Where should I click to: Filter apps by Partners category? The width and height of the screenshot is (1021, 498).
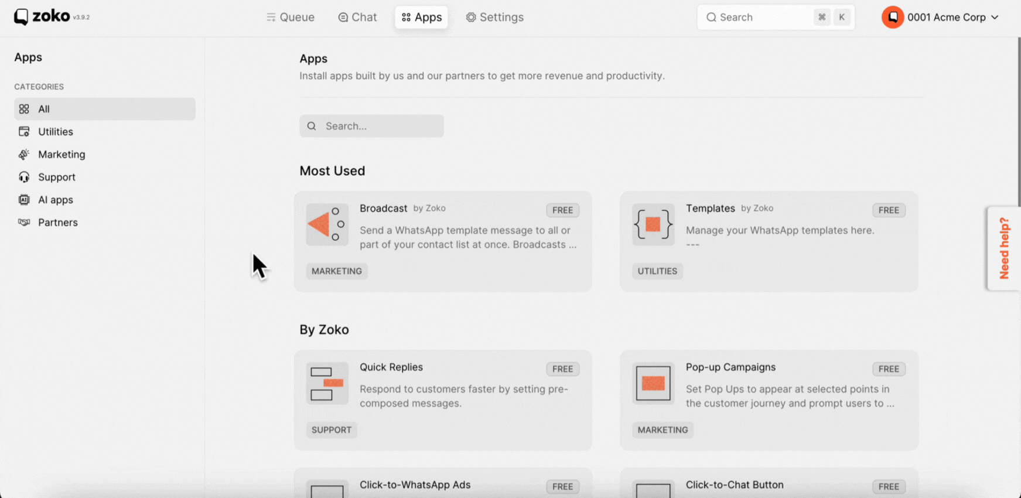[x=105, y=223]
